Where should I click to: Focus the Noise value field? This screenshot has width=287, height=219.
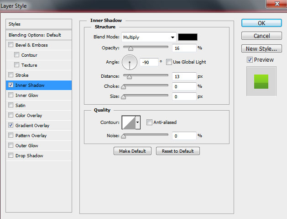tap(184, 136)
